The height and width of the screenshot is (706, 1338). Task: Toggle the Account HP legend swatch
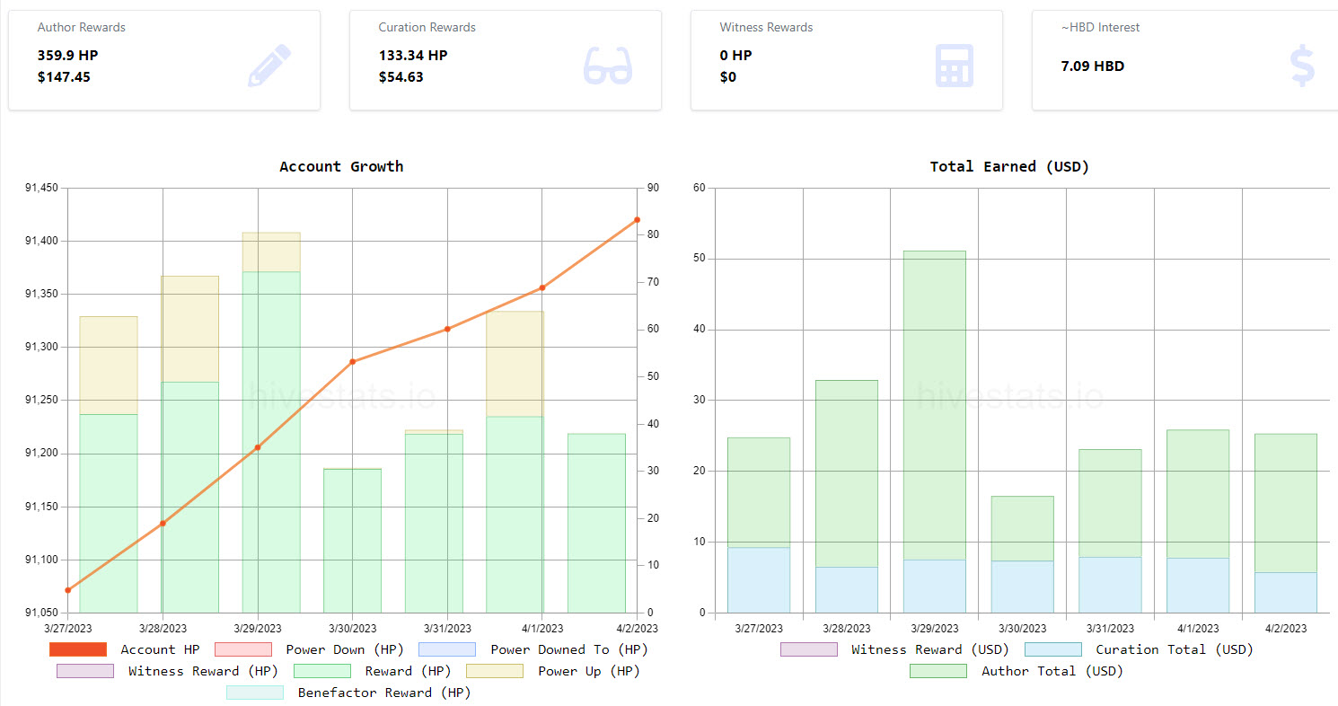coord(77,649)
